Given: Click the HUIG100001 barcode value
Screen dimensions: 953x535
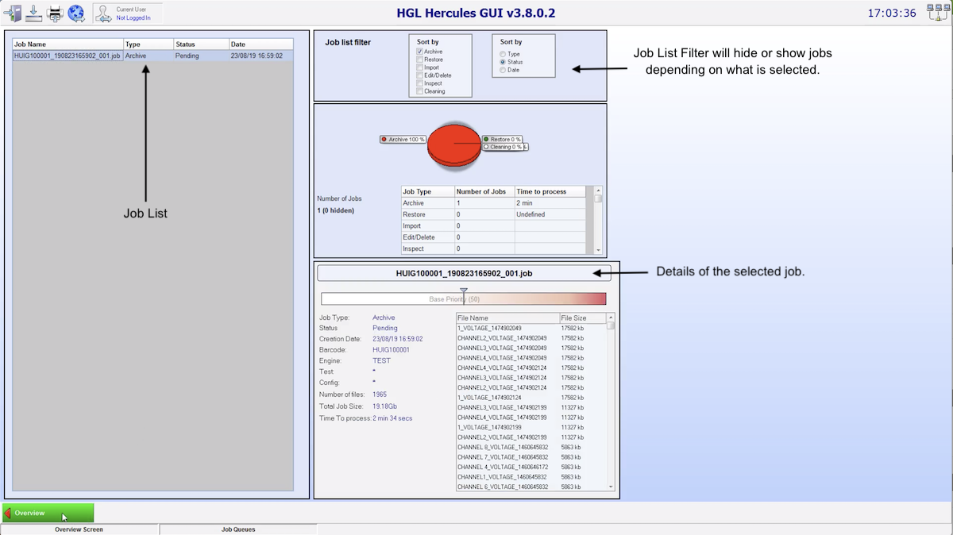Looking at the screenshot, I should [x=391, y=349].
